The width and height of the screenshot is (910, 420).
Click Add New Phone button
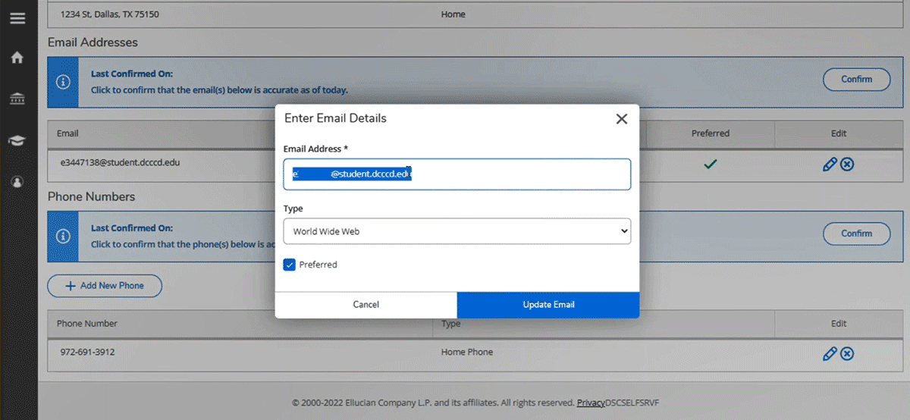tap(105, 286)
